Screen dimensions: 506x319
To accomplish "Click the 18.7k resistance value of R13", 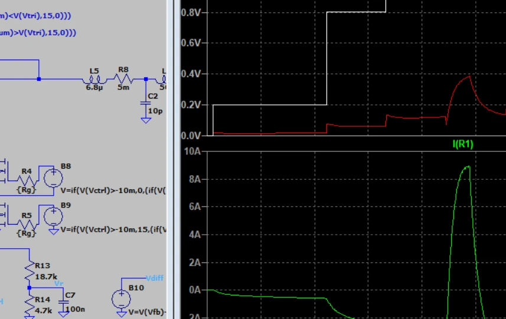I will point(46,276).
